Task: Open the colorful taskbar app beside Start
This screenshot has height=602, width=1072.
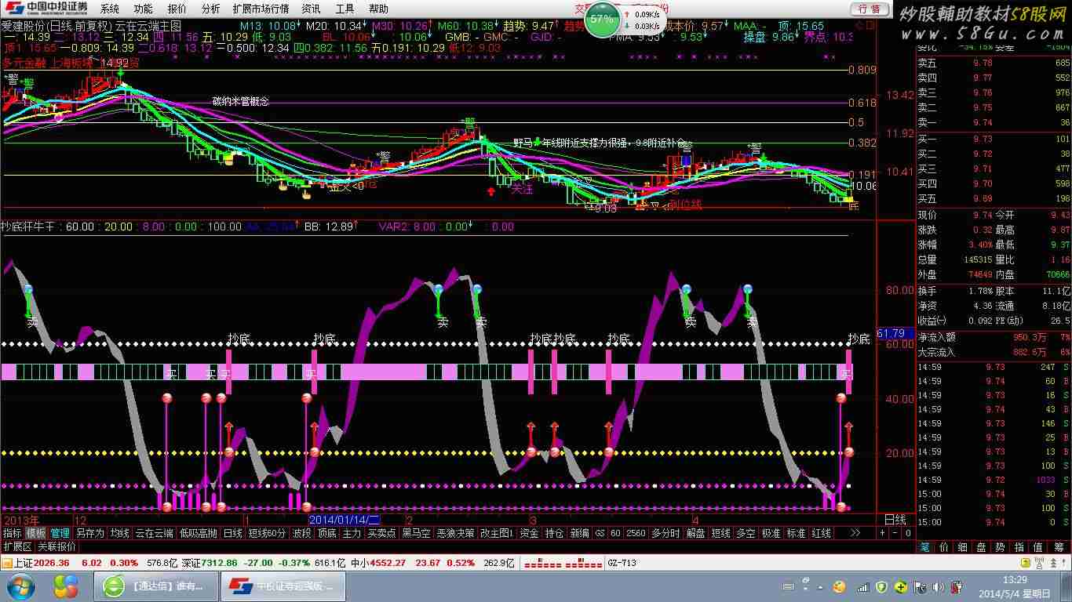Action: (x=66, y=586)
